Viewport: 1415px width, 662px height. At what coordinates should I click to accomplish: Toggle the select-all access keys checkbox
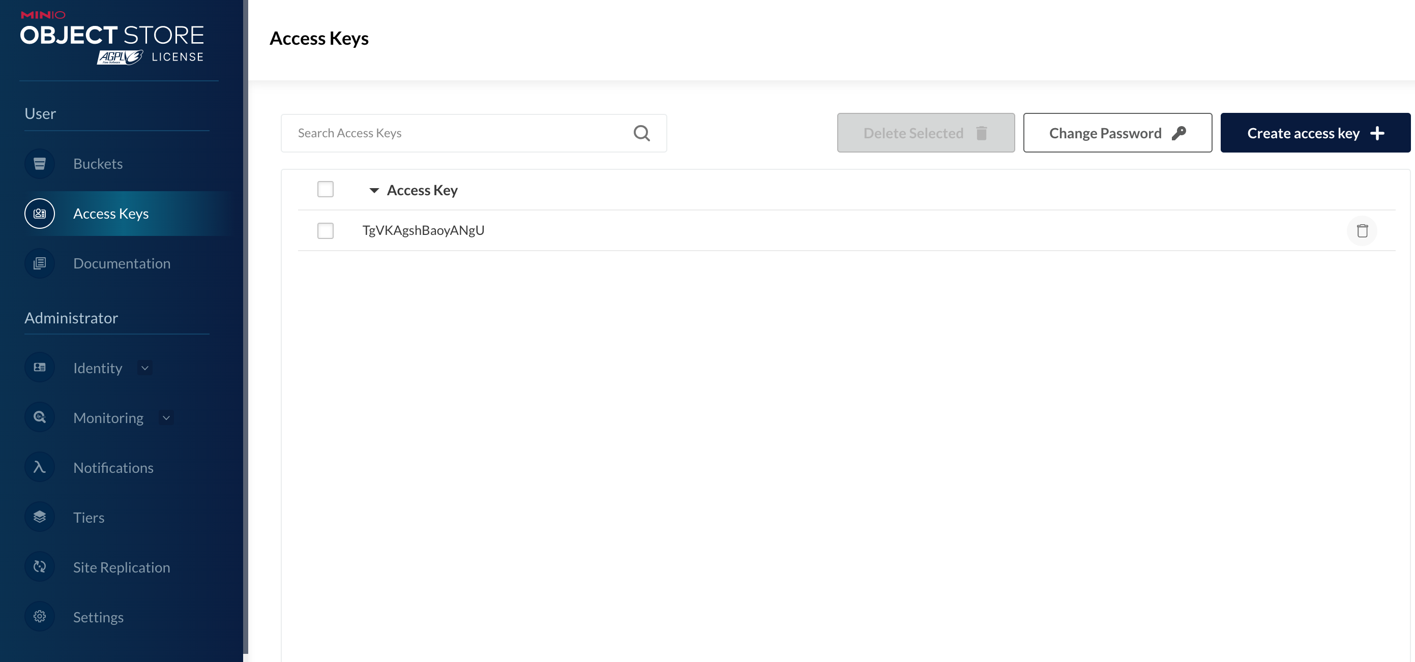[x=325, y=189]
